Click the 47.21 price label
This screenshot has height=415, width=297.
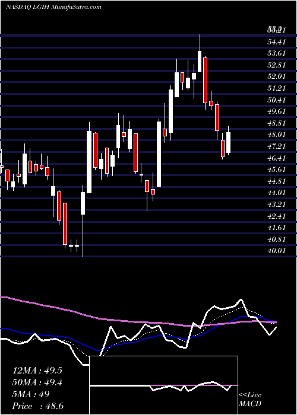tap(277, 146)
